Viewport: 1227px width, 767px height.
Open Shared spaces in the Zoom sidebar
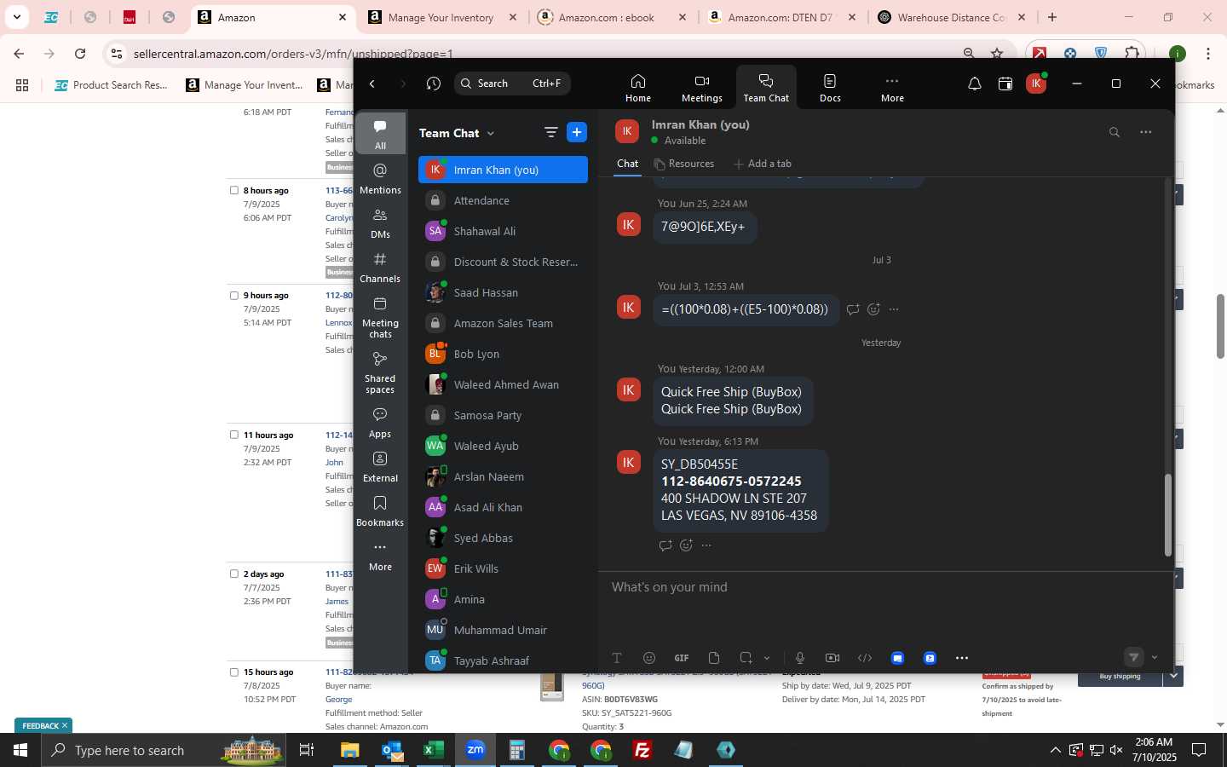tap(380, 372)
